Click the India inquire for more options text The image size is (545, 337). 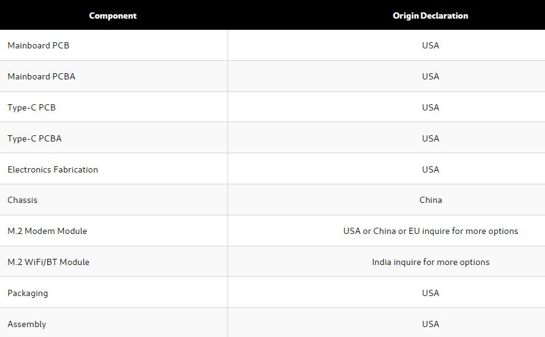[431, 262]
